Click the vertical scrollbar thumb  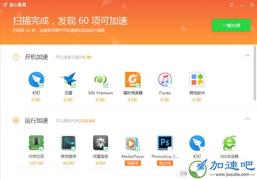pyautogui.click(x=255, y=73)
